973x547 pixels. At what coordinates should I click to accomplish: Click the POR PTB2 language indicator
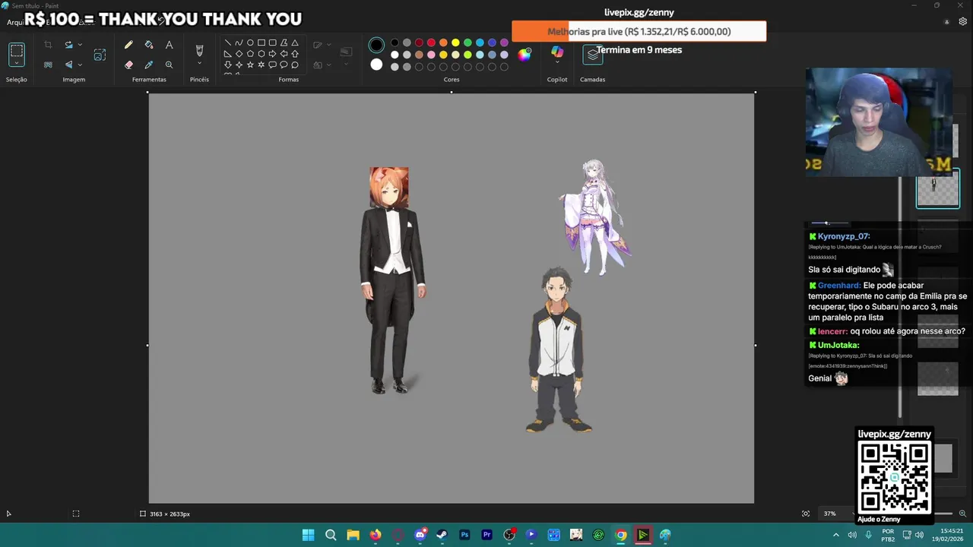[888, 535]
